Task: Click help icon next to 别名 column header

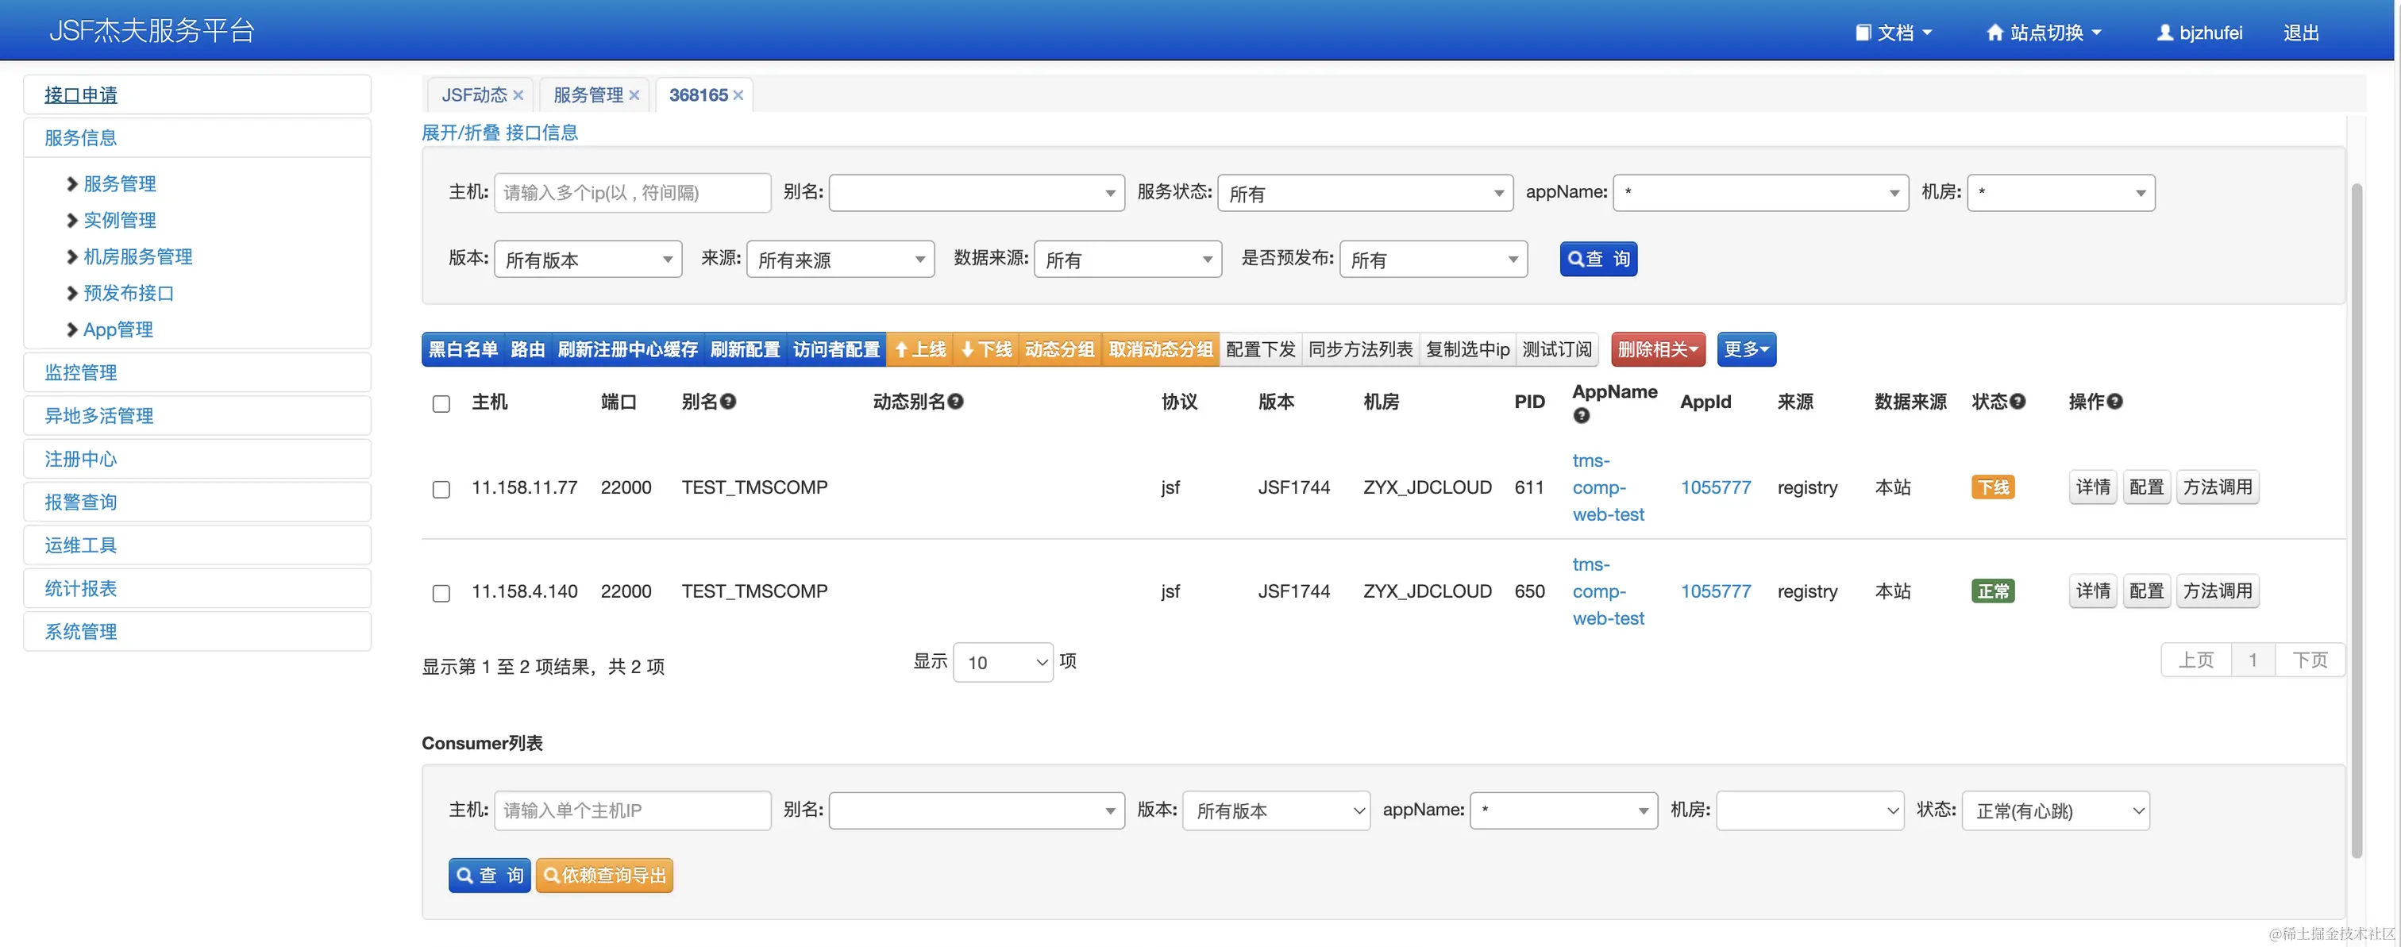Action: (729, 401)
